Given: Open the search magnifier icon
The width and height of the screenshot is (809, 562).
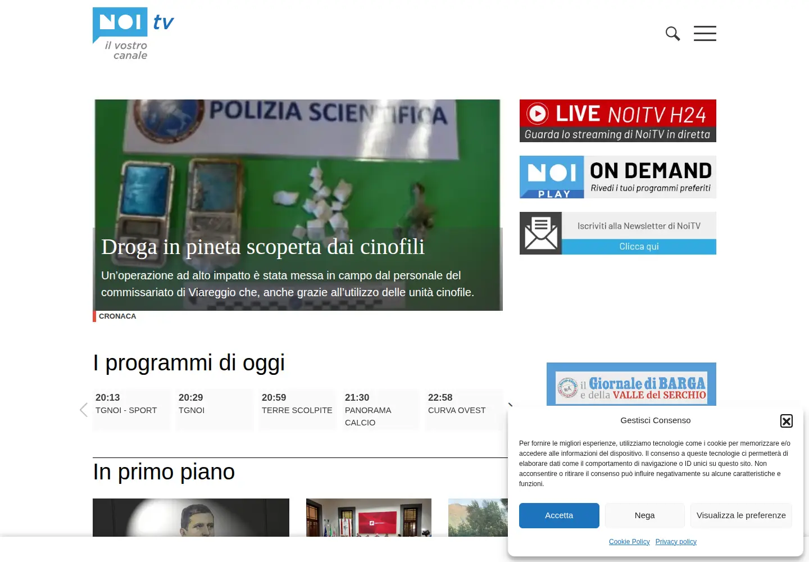Looking at the screenshot, I should tap(672, 34).
